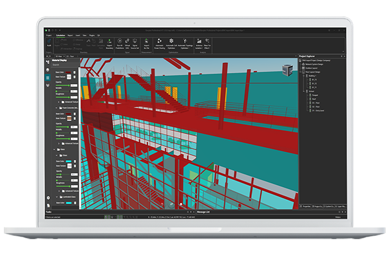Click the Calculation Point ribbon icon
The height and width of the screenshot is (254, 389).
(x=100, y=43)
